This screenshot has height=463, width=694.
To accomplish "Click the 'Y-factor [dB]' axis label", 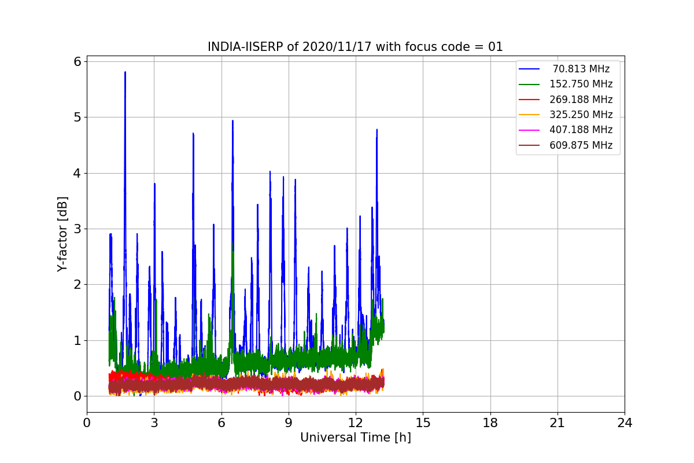I will point(62,234).
